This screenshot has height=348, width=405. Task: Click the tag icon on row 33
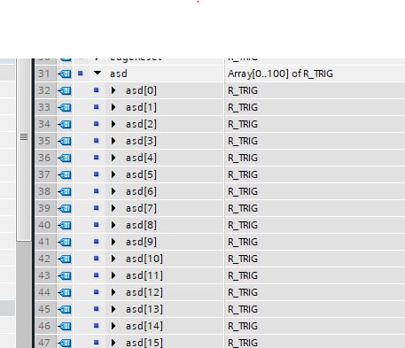(x=65, y=107)
